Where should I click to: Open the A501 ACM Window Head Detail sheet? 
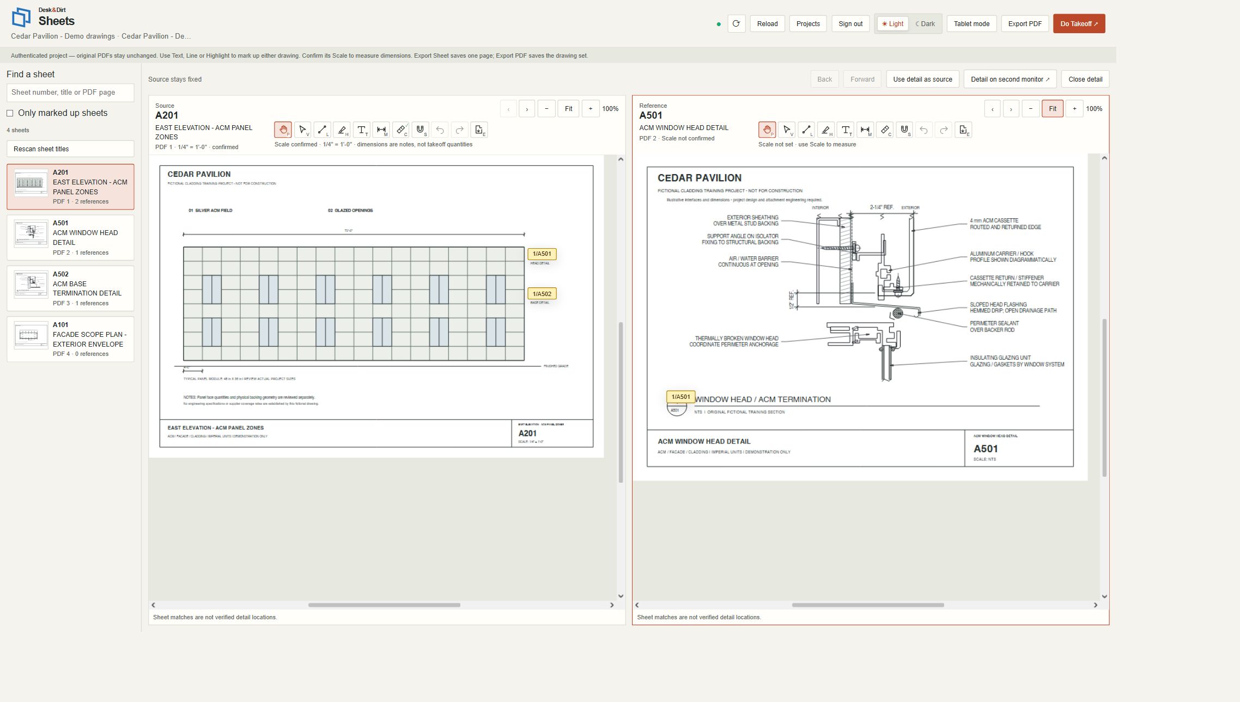click(70, 238)
